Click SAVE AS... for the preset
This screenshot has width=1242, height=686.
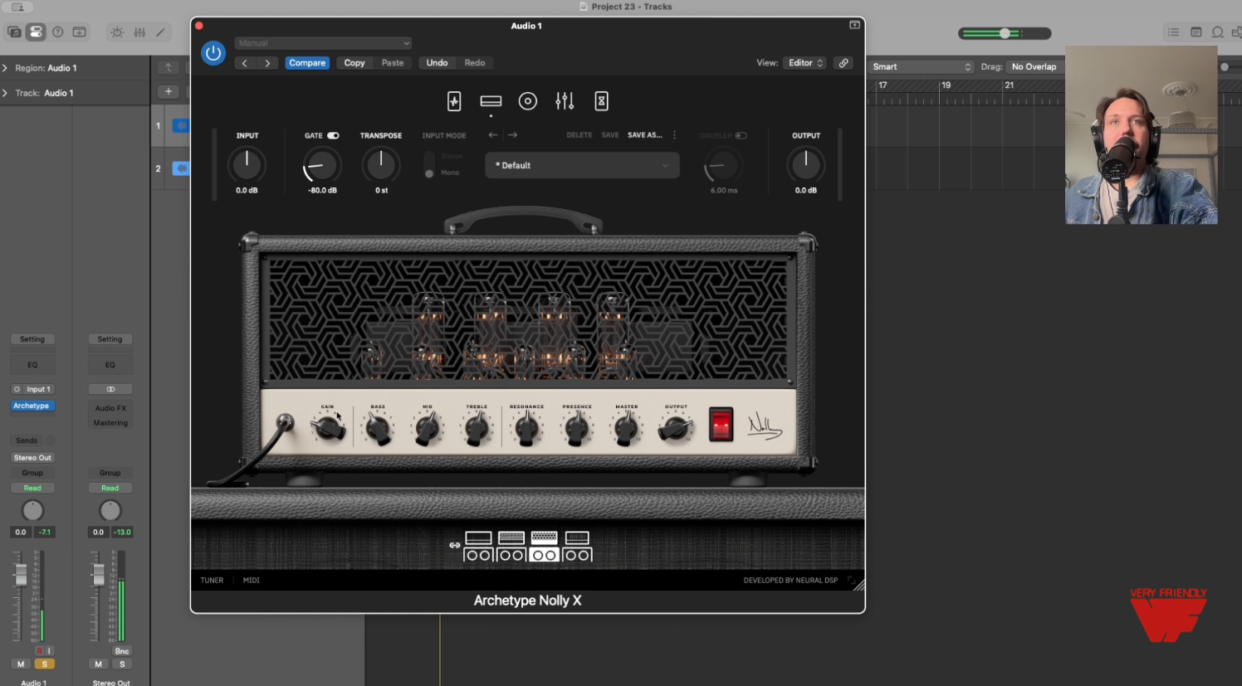645,134
